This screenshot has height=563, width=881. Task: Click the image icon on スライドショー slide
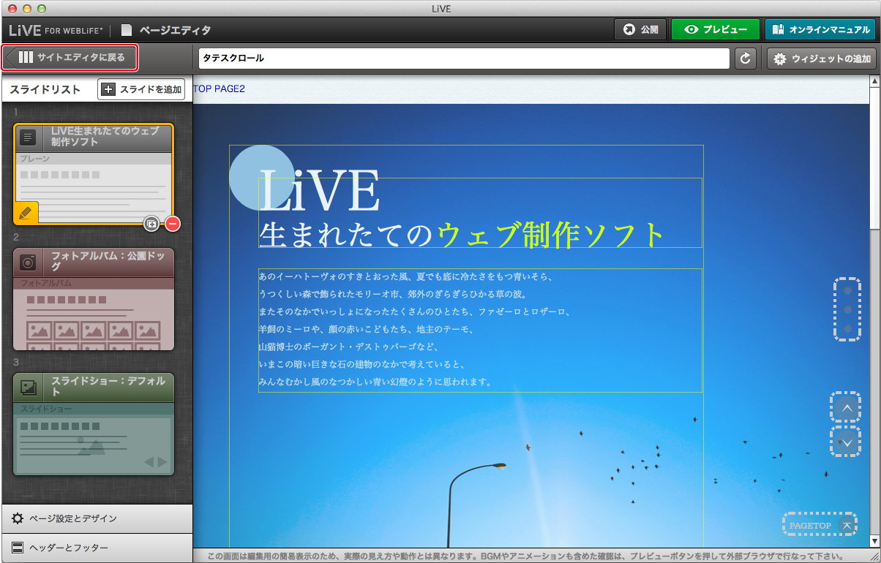[x=28, y=387]
